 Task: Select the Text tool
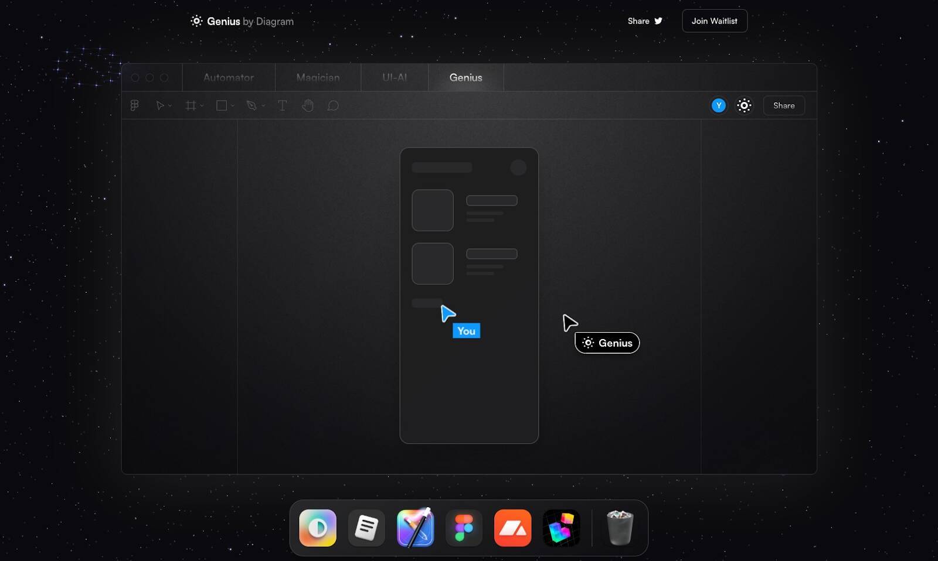click(282, 105)
